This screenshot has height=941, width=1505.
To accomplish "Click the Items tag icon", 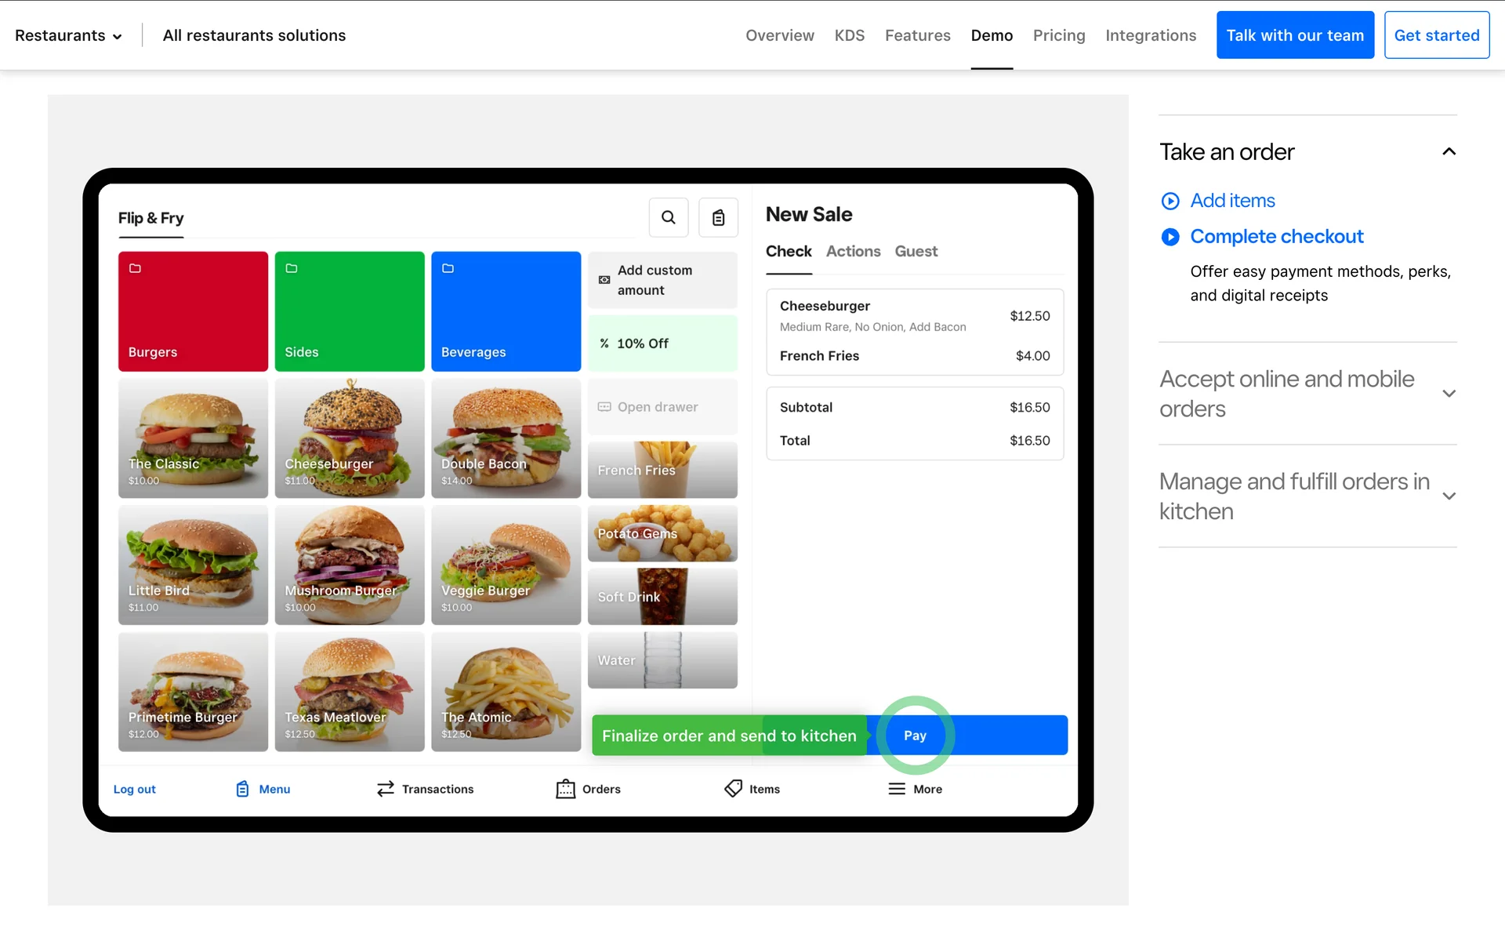I will (733, 789).
